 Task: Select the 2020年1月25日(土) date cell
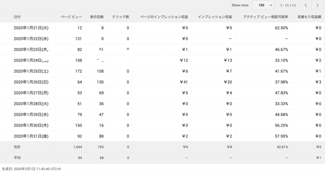click(x=31, y=71)
